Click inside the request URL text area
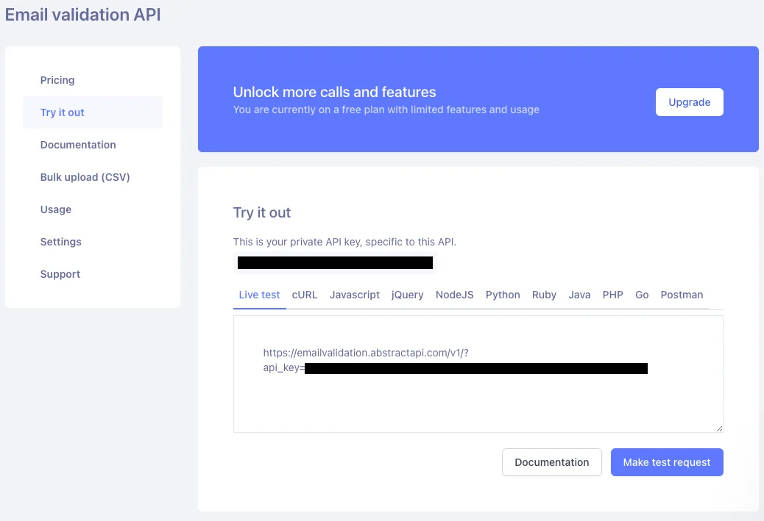This screenshot has width=764, height=521. click(478, 374)
